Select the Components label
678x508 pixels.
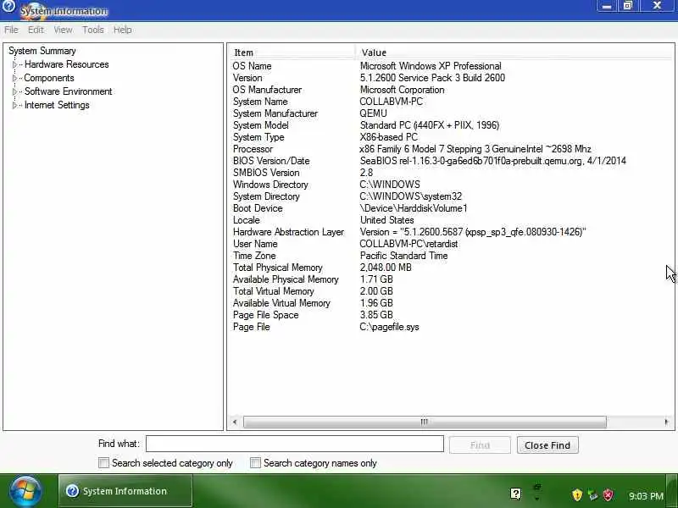49,78
